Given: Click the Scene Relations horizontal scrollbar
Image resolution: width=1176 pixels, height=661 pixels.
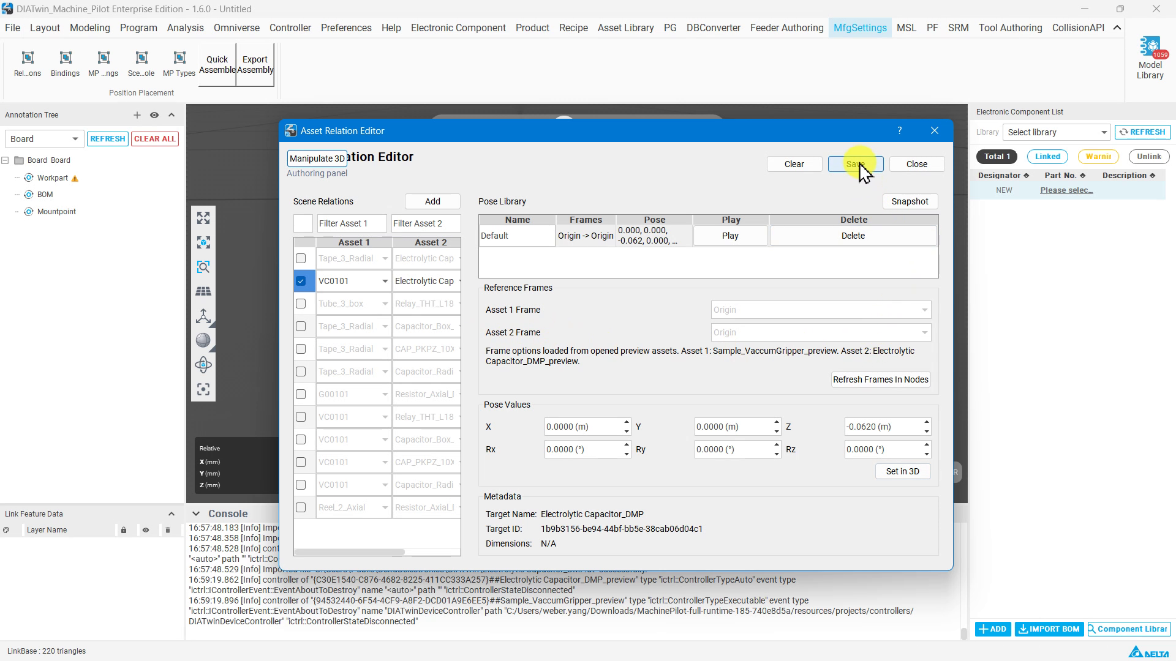Looking at the screenshot, I should pyautogui.click(x=349, y=552).
